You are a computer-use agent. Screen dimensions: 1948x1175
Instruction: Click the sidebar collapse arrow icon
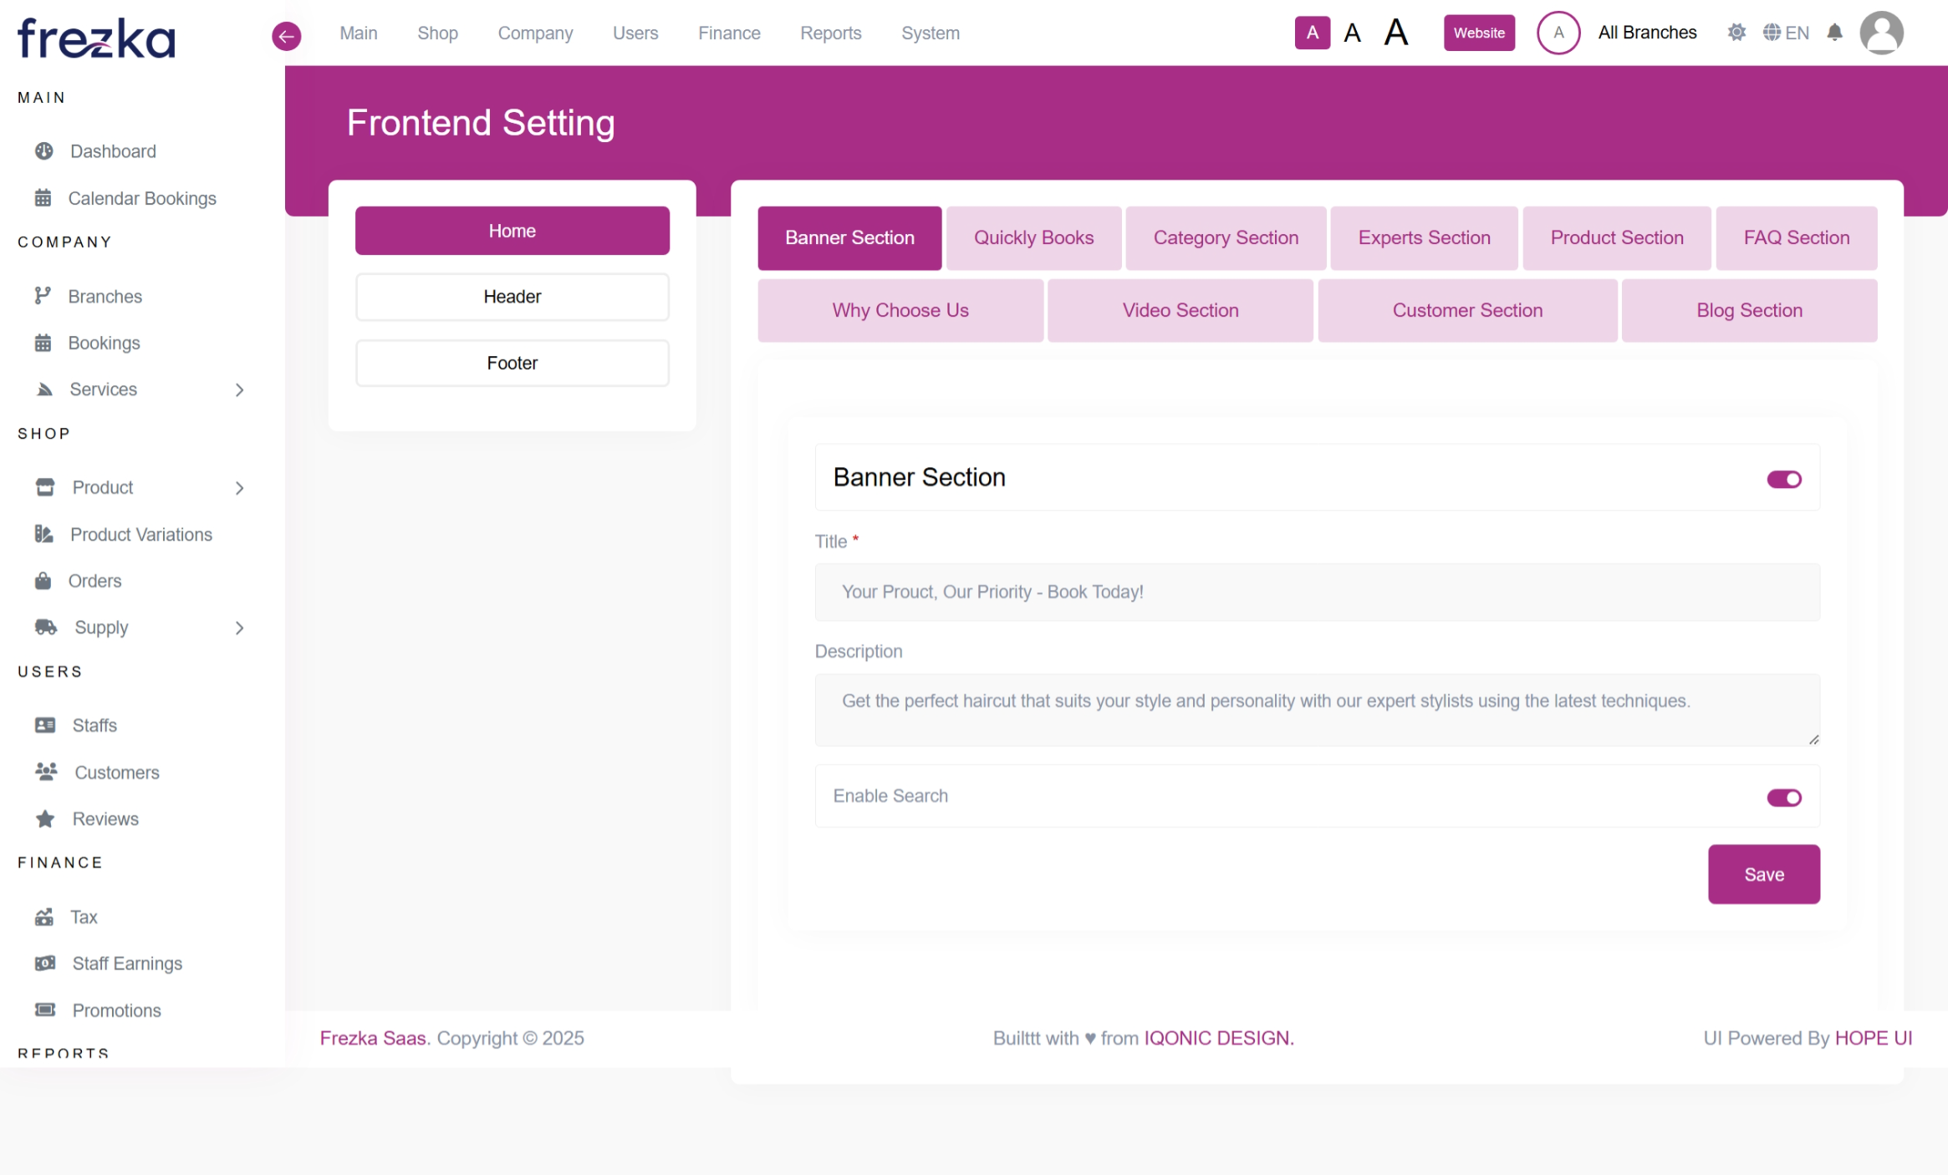click(286, 35)
